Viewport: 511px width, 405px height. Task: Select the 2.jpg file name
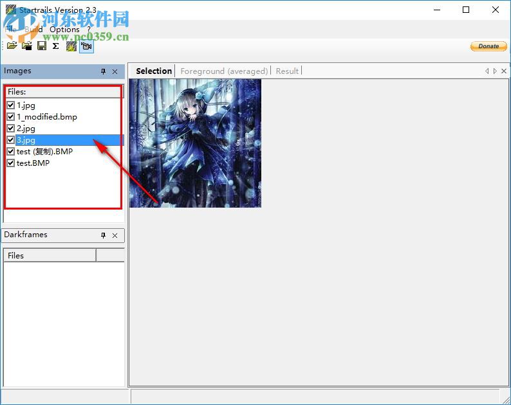tap(26, 129)
